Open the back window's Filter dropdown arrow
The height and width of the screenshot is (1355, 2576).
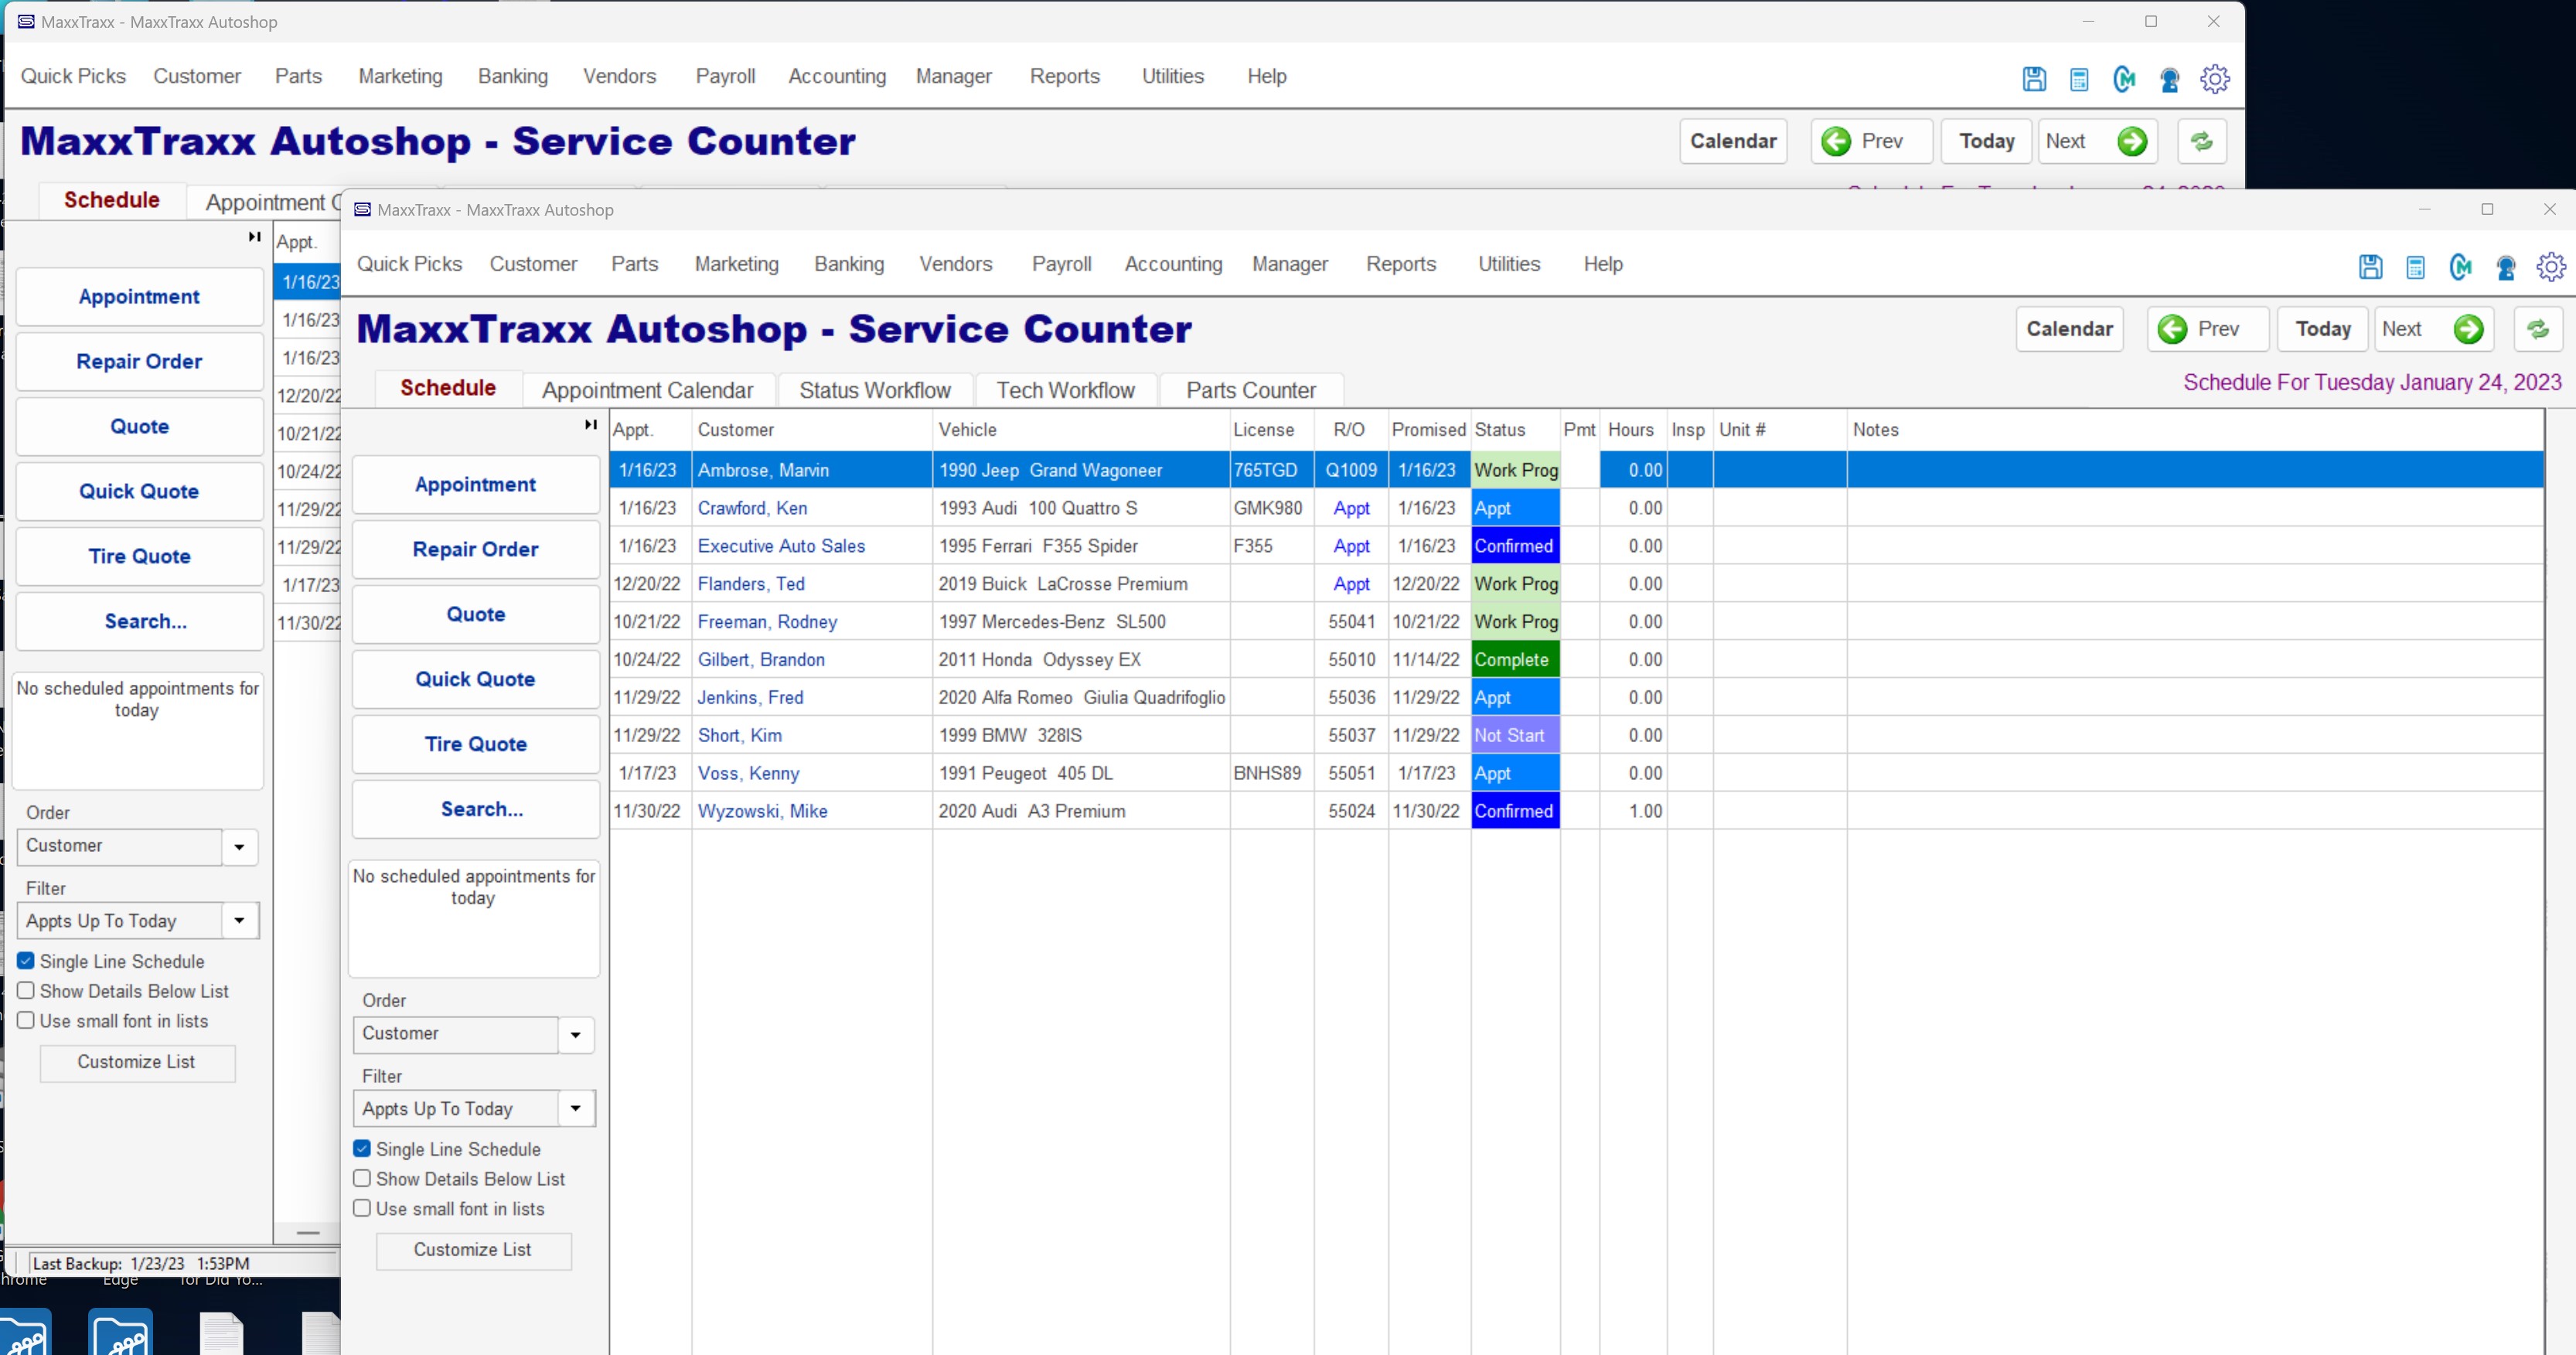239,920
